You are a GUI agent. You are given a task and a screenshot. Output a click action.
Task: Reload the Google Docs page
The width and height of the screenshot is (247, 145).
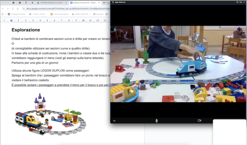click(13, 8)
